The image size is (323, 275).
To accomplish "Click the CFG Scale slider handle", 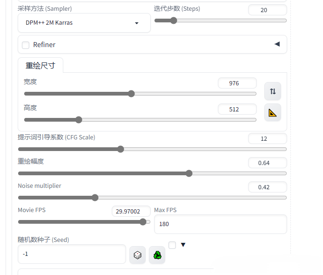I will [121, 149].
